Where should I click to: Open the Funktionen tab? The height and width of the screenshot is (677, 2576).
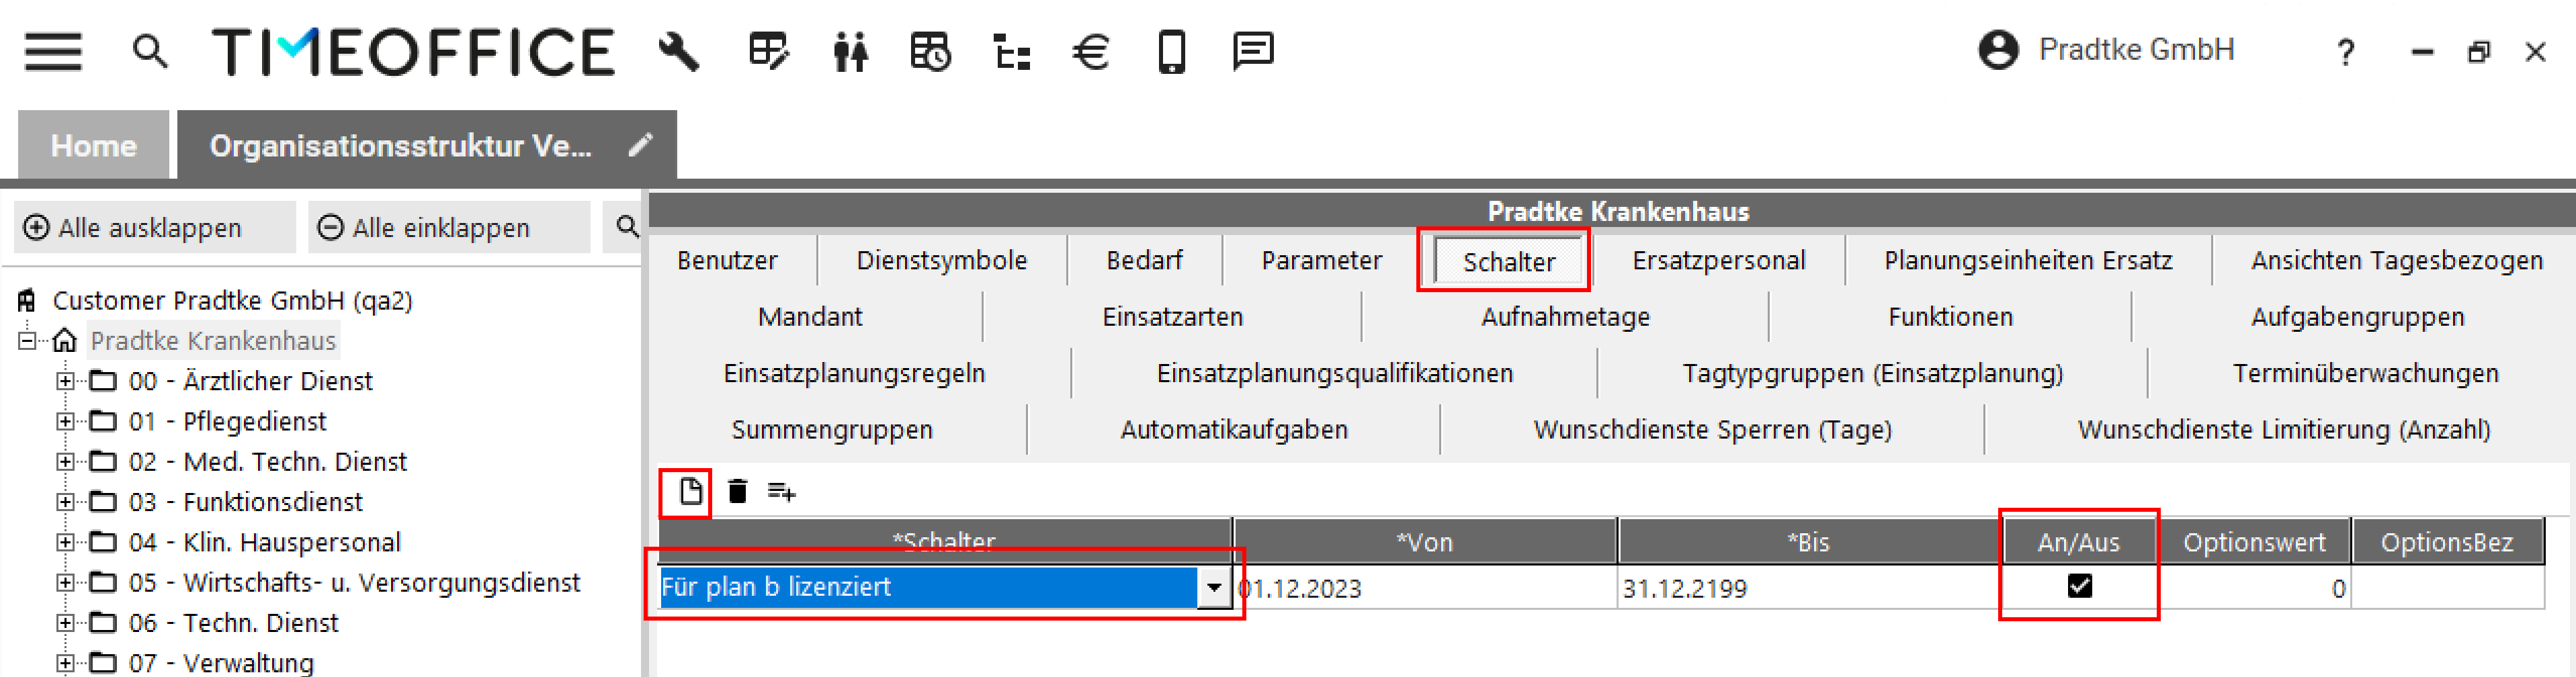(x=1950, y=317)
